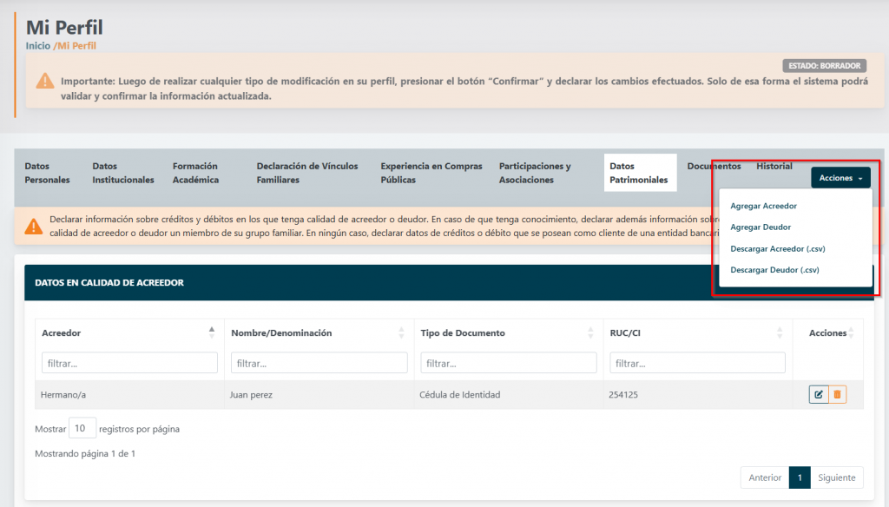Image resolution: width=889 pixels, height=507 pixels.
Task: Focus the Nombre/Denominación filter field
Action: click(319, 363)
